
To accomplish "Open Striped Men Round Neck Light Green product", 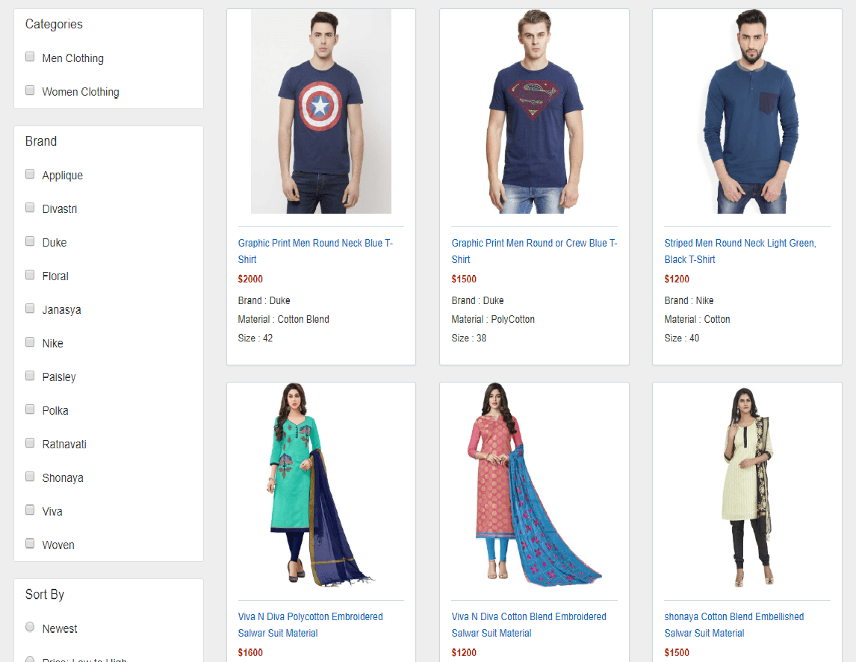I will point(740,251).
